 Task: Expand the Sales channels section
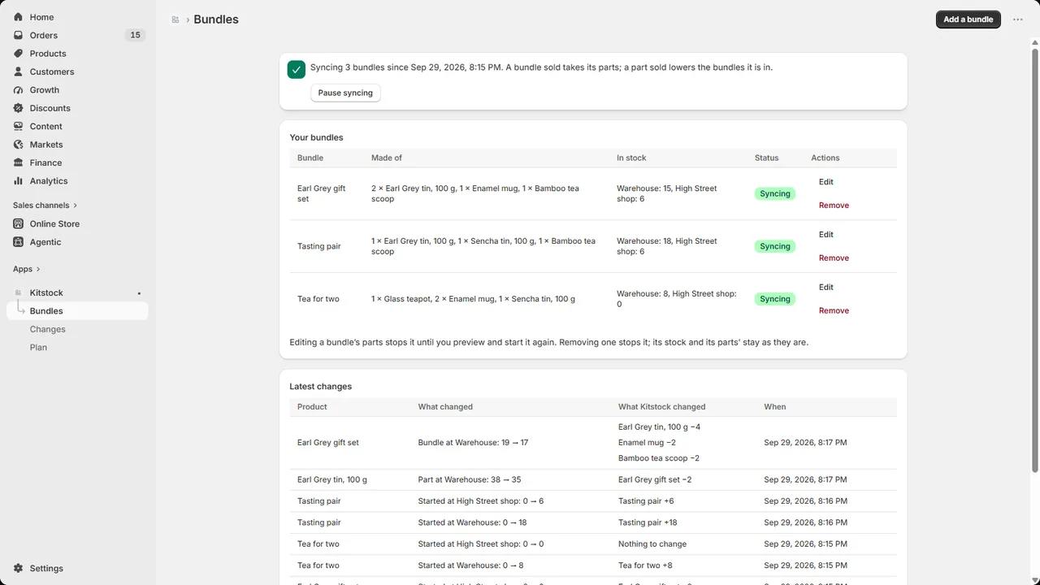pyautogui.click(x=45, y=206)
